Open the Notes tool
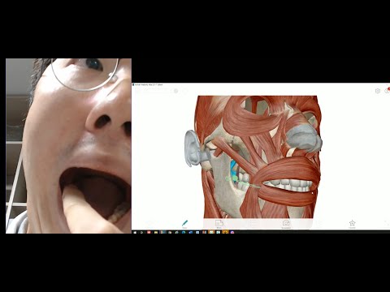This screenshot has height=292, width=390. tap(219, 224)
